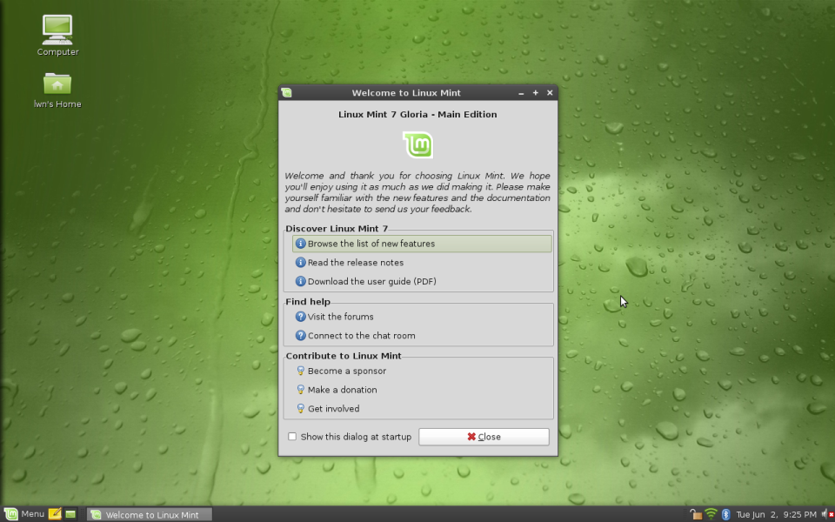Image resolution: width=835 pixels, height=522 pixels.
Task: Click the Tomboy notes icon in panel
Action: click(x=55, y=514)
